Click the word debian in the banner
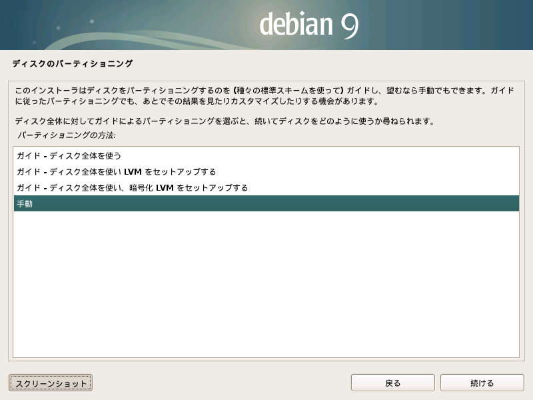533x400 pixels. (295, 25)
